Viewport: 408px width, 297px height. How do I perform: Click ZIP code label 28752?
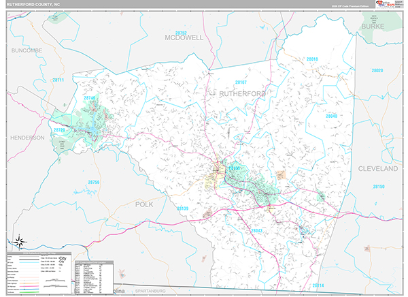tap(181, 33)
